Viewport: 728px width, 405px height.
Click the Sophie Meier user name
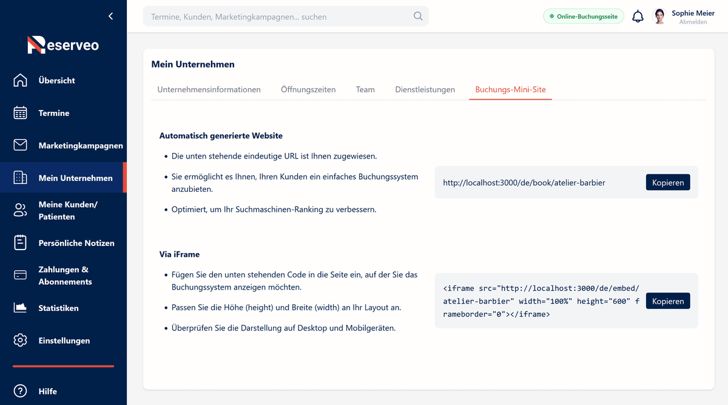click(693, 13)
